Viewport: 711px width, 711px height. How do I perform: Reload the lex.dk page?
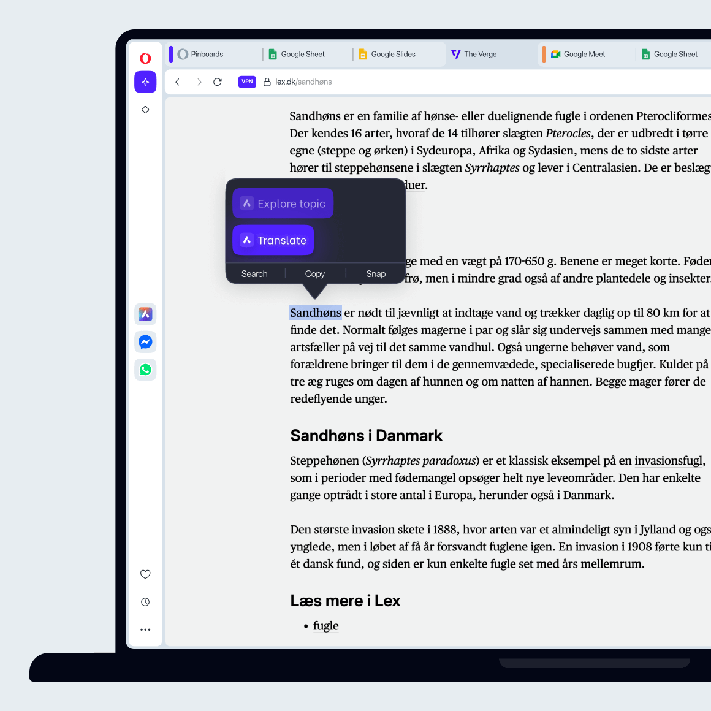coord(217,82)
